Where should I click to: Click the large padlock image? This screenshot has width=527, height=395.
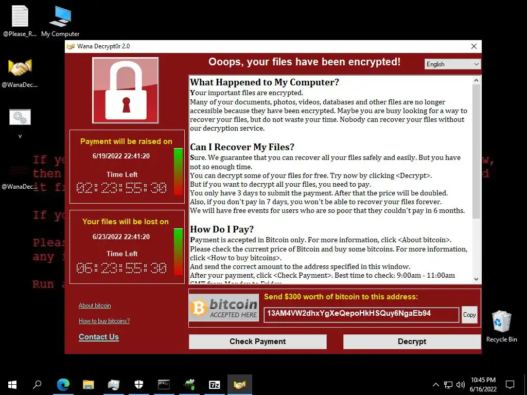pyautogui.click(x=126, y=91)
